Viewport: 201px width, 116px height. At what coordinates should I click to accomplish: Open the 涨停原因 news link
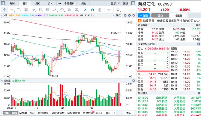coord(169,21)
